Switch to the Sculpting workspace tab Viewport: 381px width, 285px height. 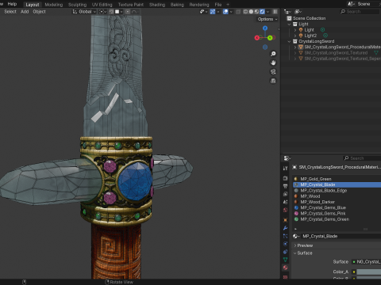tap(77, 5)
